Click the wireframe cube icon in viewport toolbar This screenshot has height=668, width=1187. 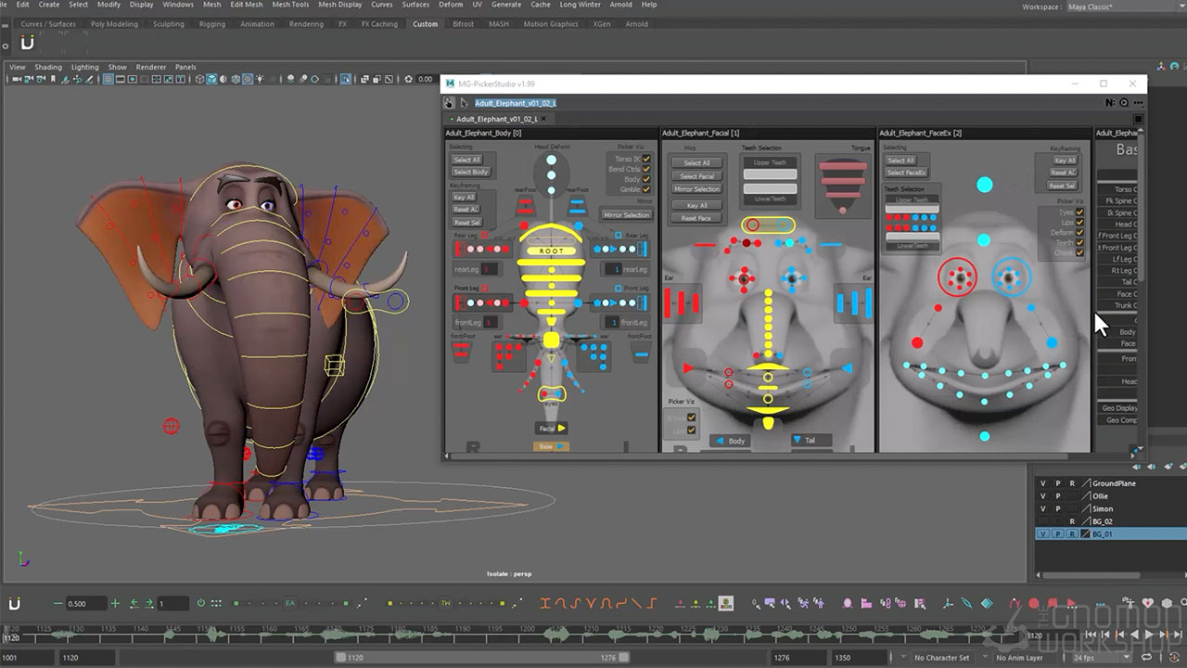199,80
